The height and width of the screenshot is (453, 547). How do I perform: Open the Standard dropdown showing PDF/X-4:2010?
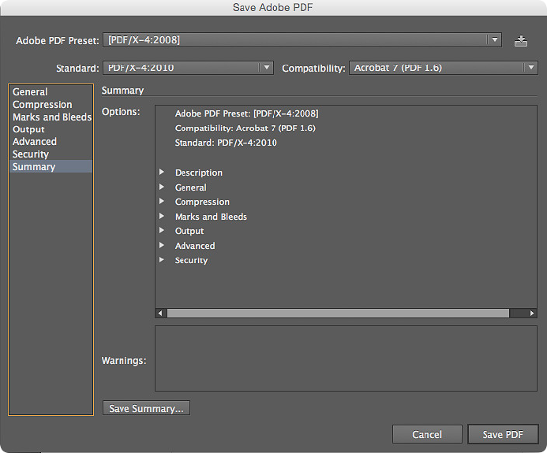click(188, 68)
